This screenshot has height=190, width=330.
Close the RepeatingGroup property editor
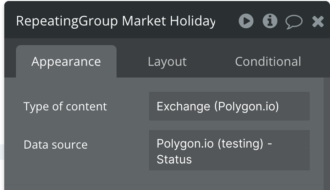[x=318, y=22]
